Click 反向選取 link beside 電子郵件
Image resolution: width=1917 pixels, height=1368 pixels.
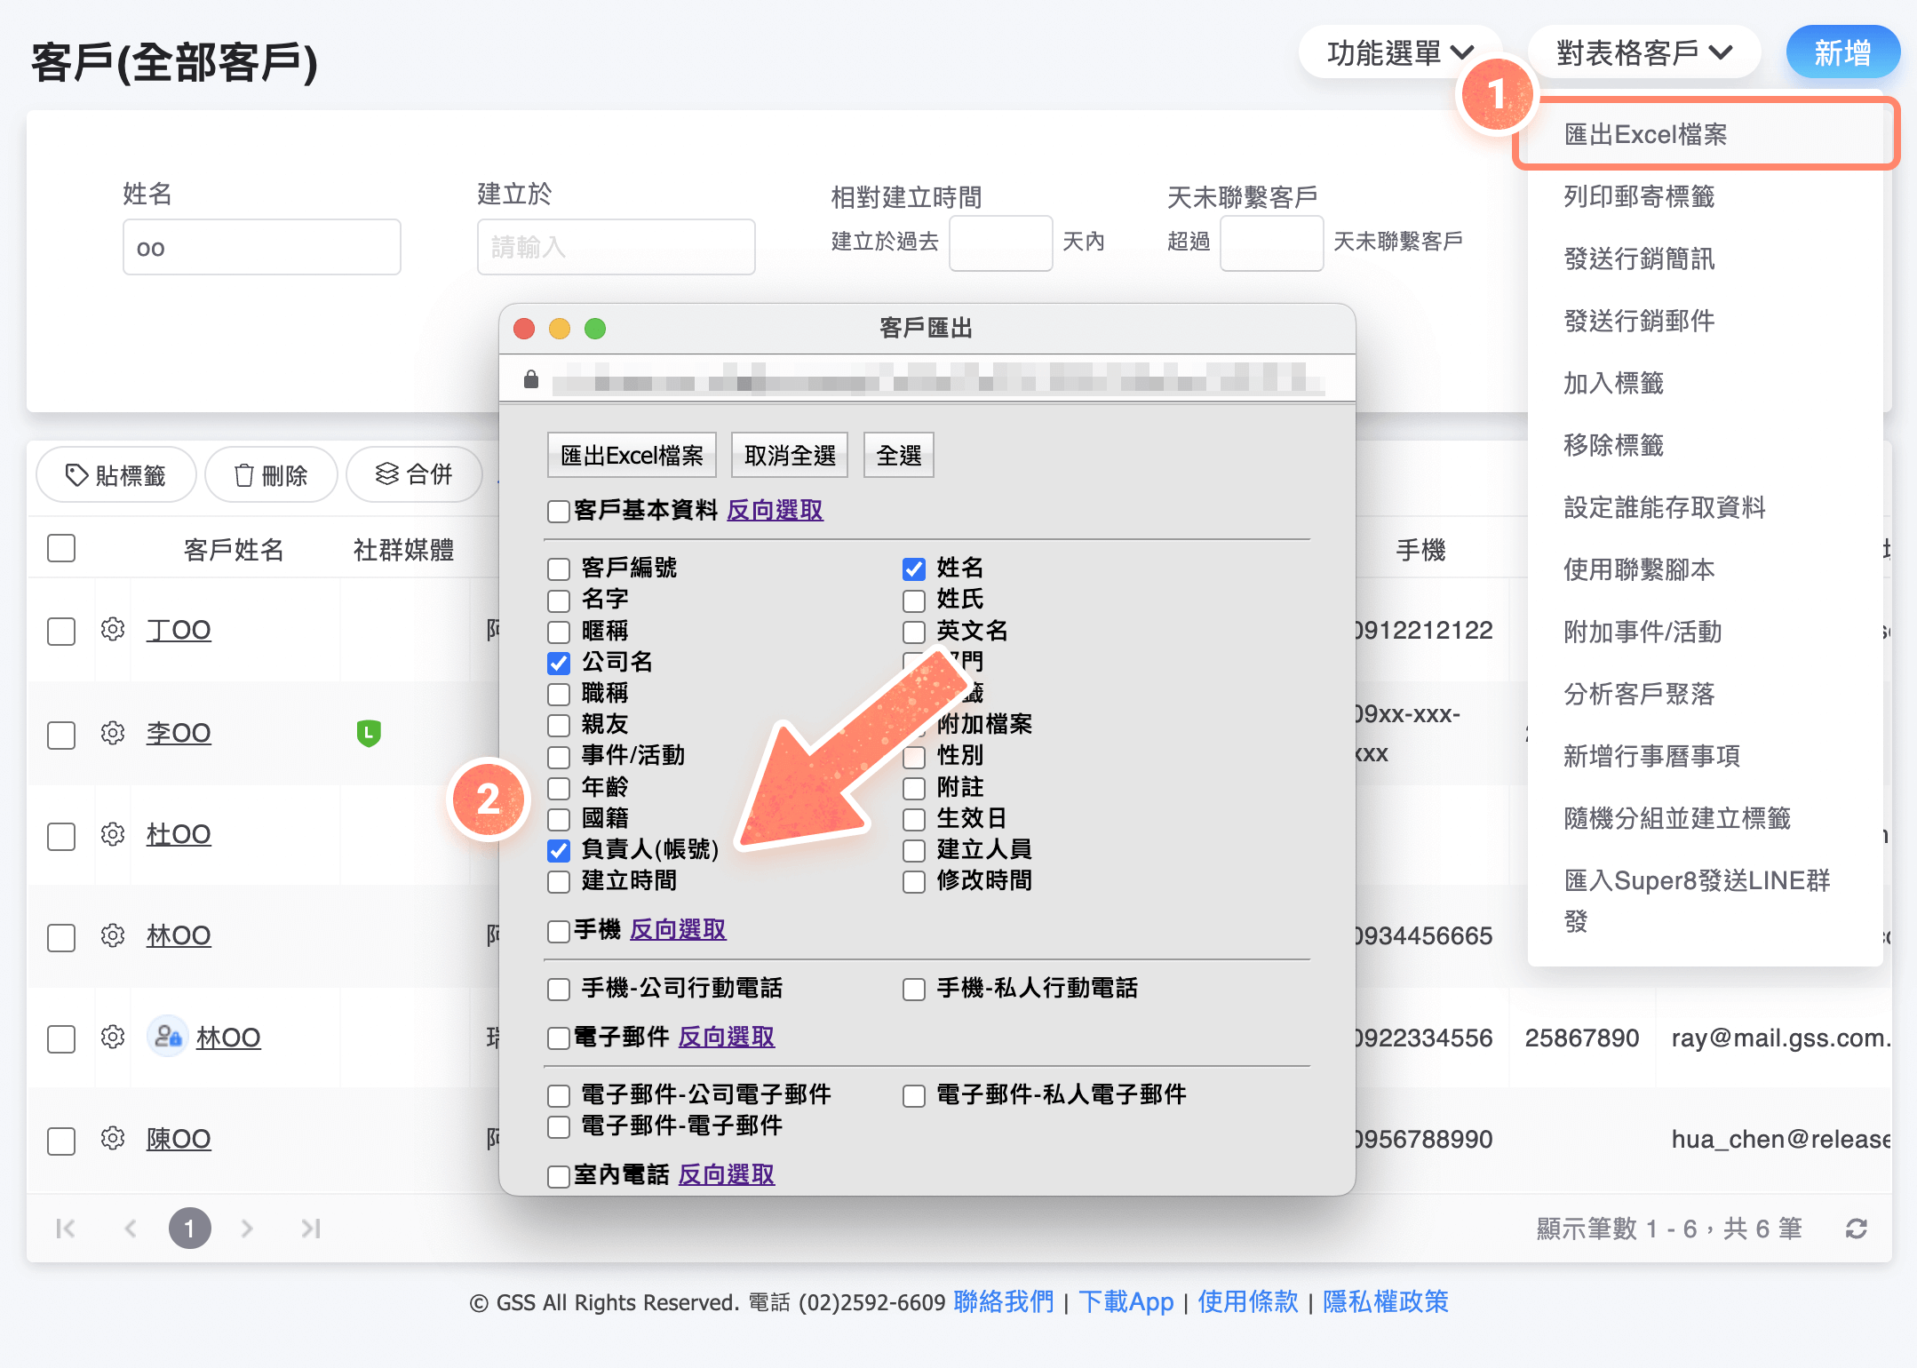click(727, 1037)
